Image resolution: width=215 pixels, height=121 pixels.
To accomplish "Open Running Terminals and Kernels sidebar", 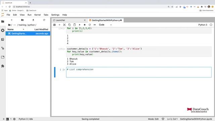I will (3, 30).
